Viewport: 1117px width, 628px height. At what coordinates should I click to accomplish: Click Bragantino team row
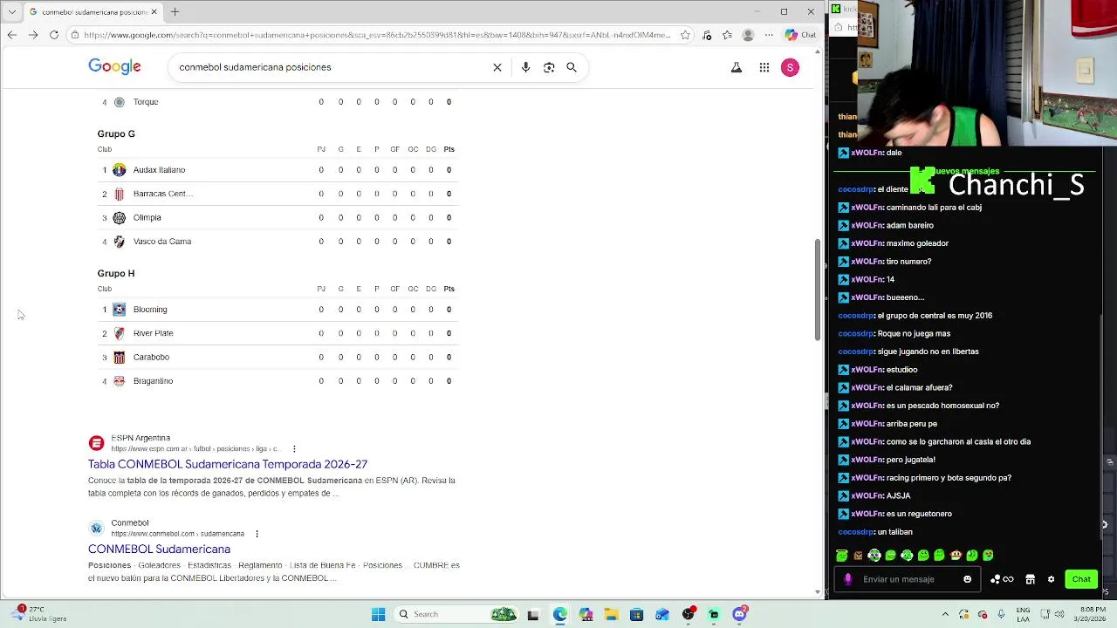pos(278,381)
